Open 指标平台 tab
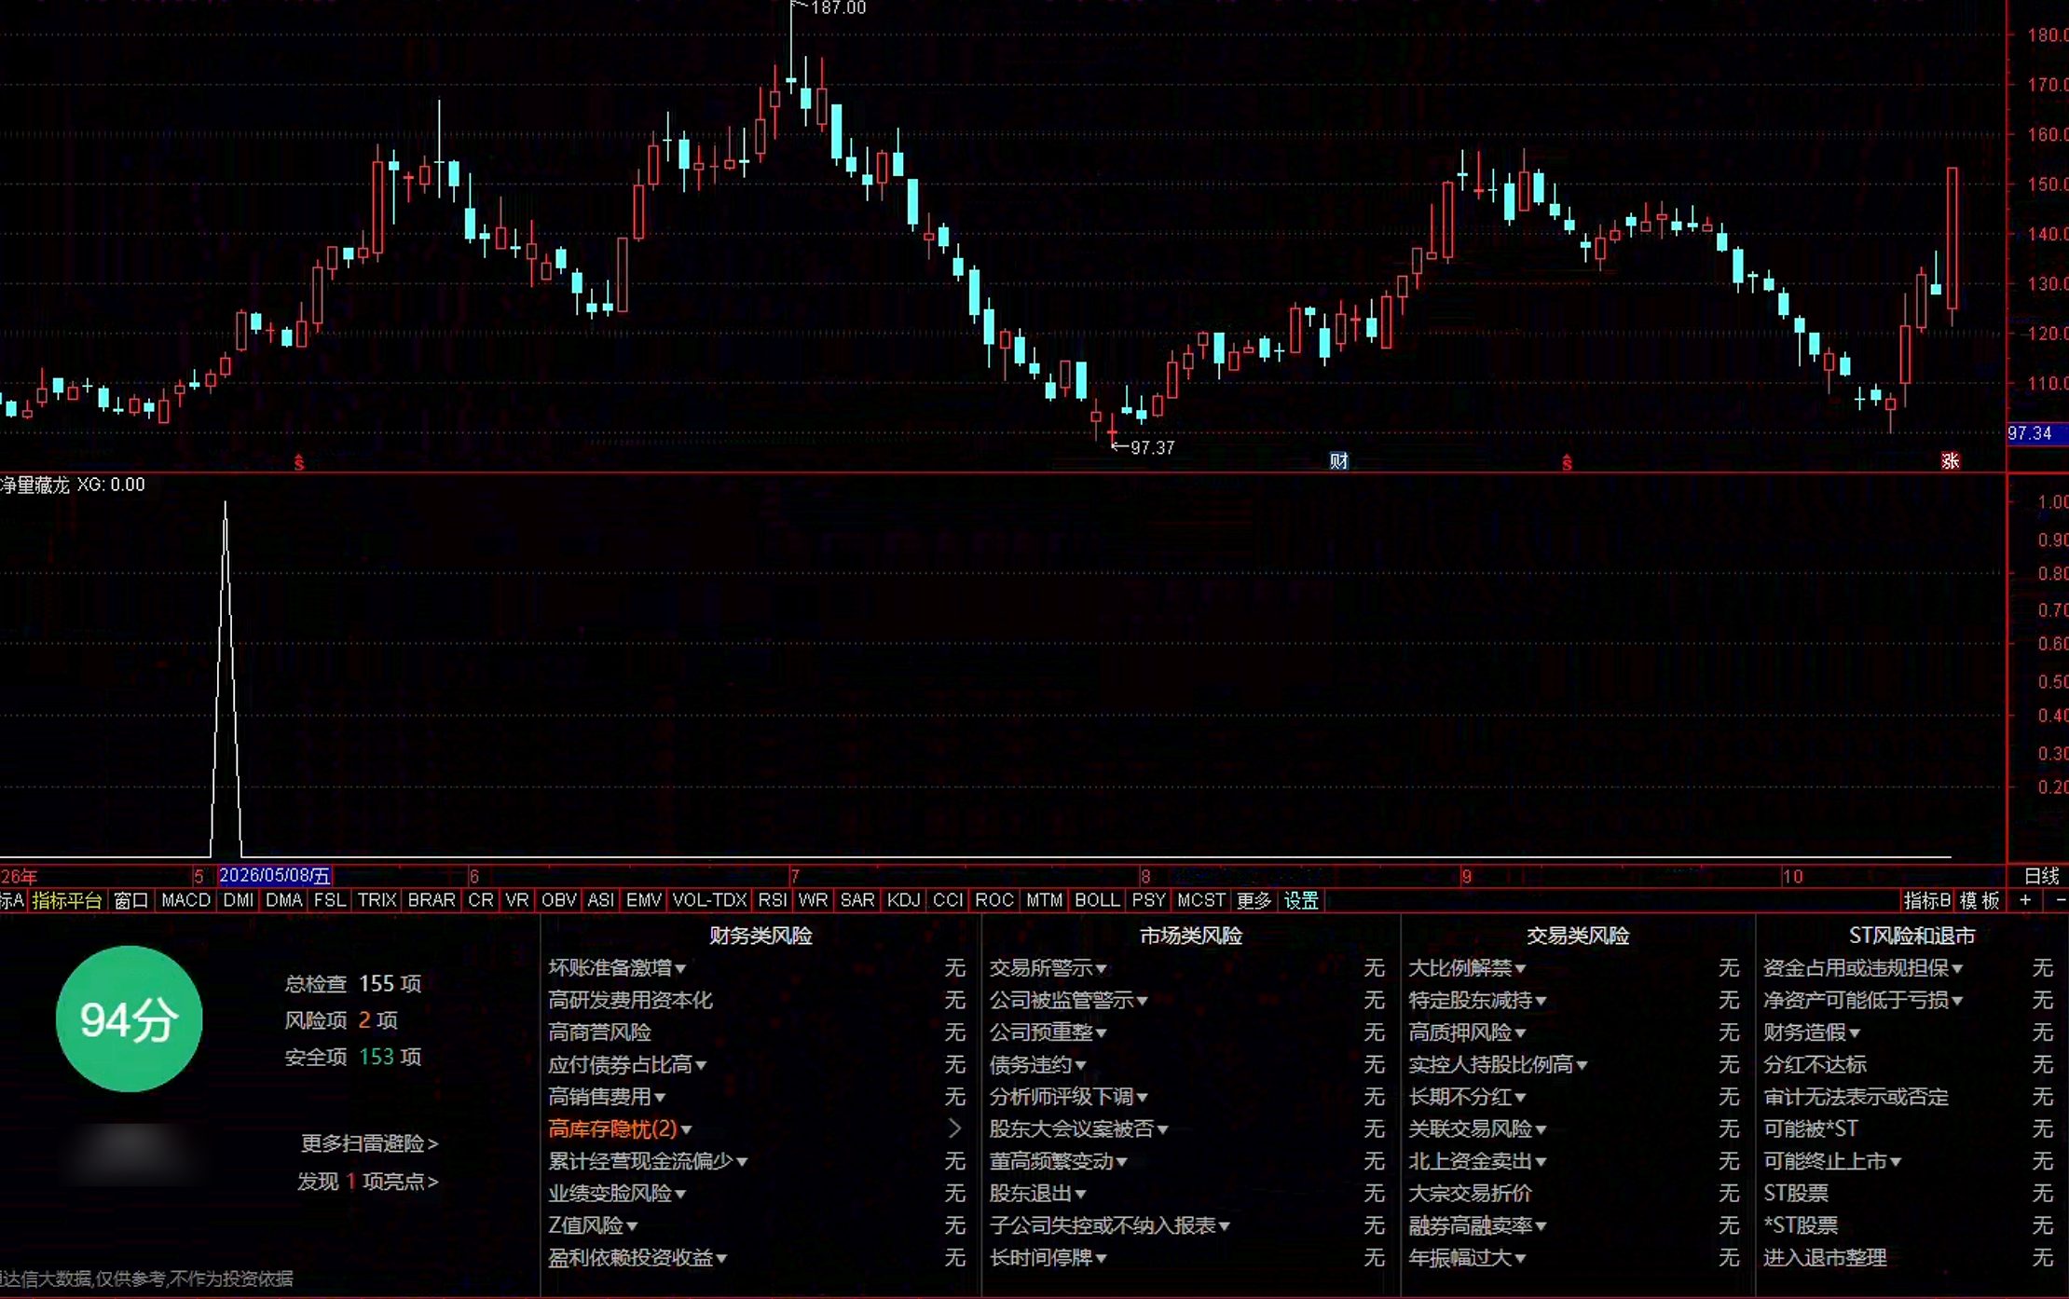 66,900
